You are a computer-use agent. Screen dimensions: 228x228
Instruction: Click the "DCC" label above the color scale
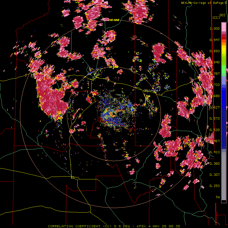(223, 15)
